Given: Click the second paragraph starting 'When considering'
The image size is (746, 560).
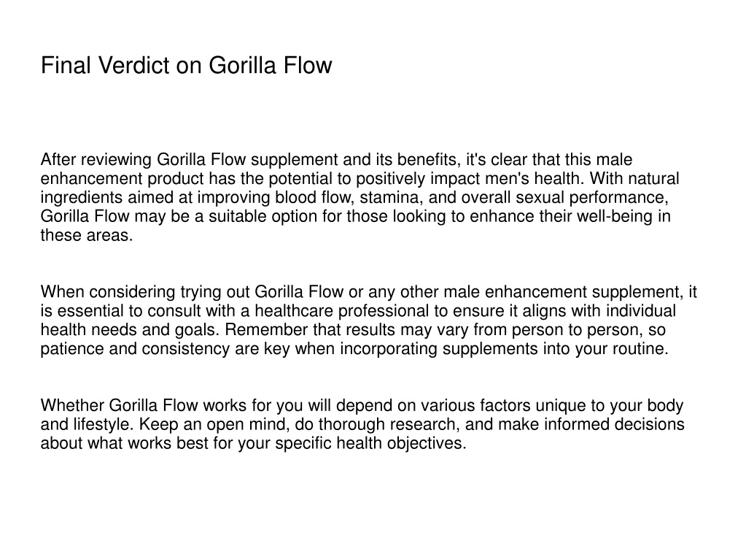Looking at the screenshot, I should [369, 320].
